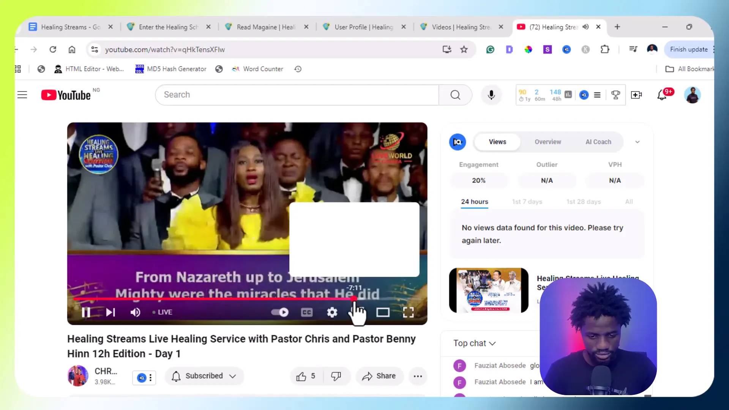Open a new browser tab

pyautogui.click(x=617, y=27)
